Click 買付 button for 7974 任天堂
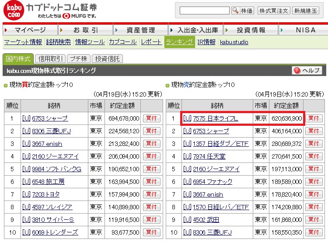328x242 pixels. point(314,156)
